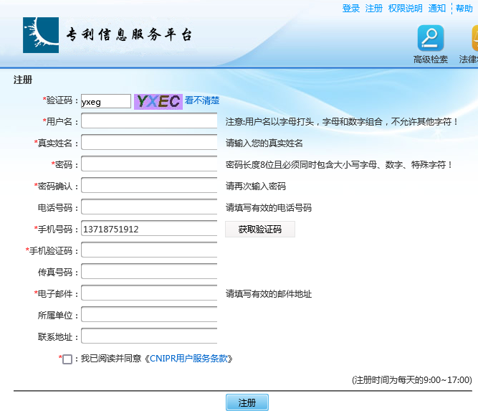Click the partially visible 法律 icon
478x411 pixels.
click(474, 38)
